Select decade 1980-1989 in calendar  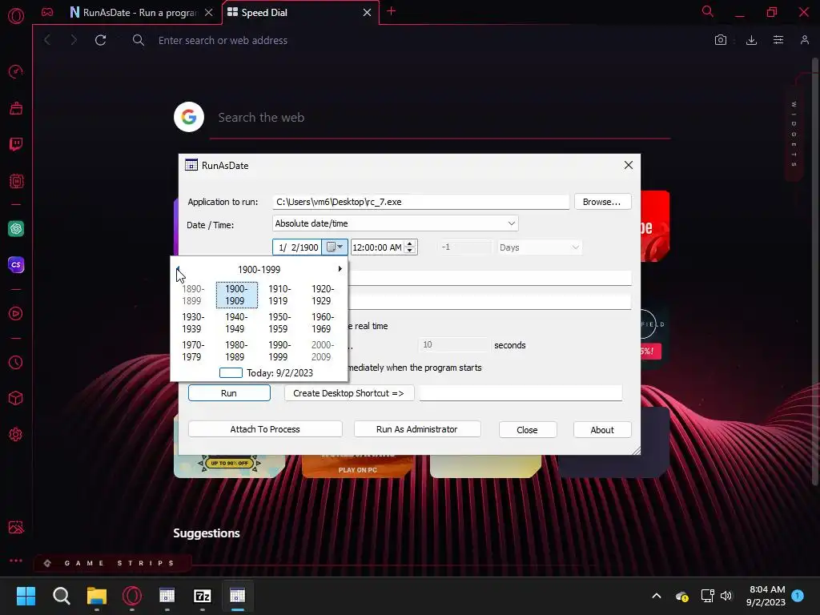236,351
